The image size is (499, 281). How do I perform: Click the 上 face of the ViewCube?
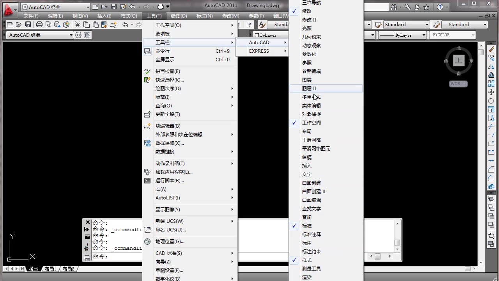tap(459, 60)
